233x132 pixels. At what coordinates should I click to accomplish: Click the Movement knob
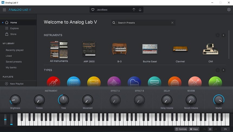pos(88,100)
